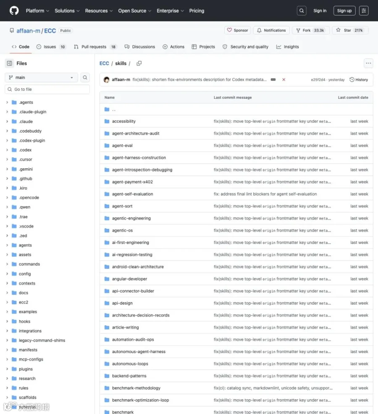378x414 pixels.
Task: Open the accessibility folder icon
Action: click(x=107, y=122)
